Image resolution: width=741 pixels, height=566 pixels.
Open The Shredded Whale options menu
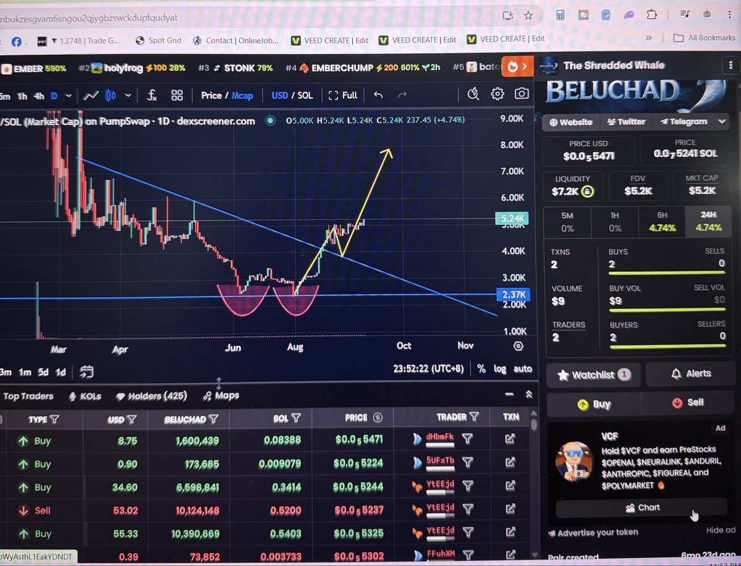[730, 65]
